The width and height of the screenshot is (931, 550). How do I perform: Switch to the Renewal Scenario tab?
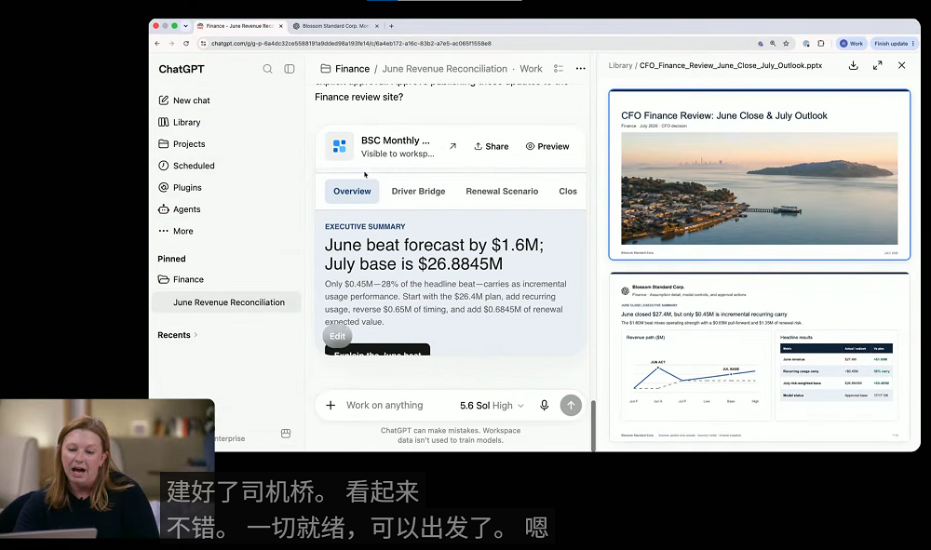503,192
